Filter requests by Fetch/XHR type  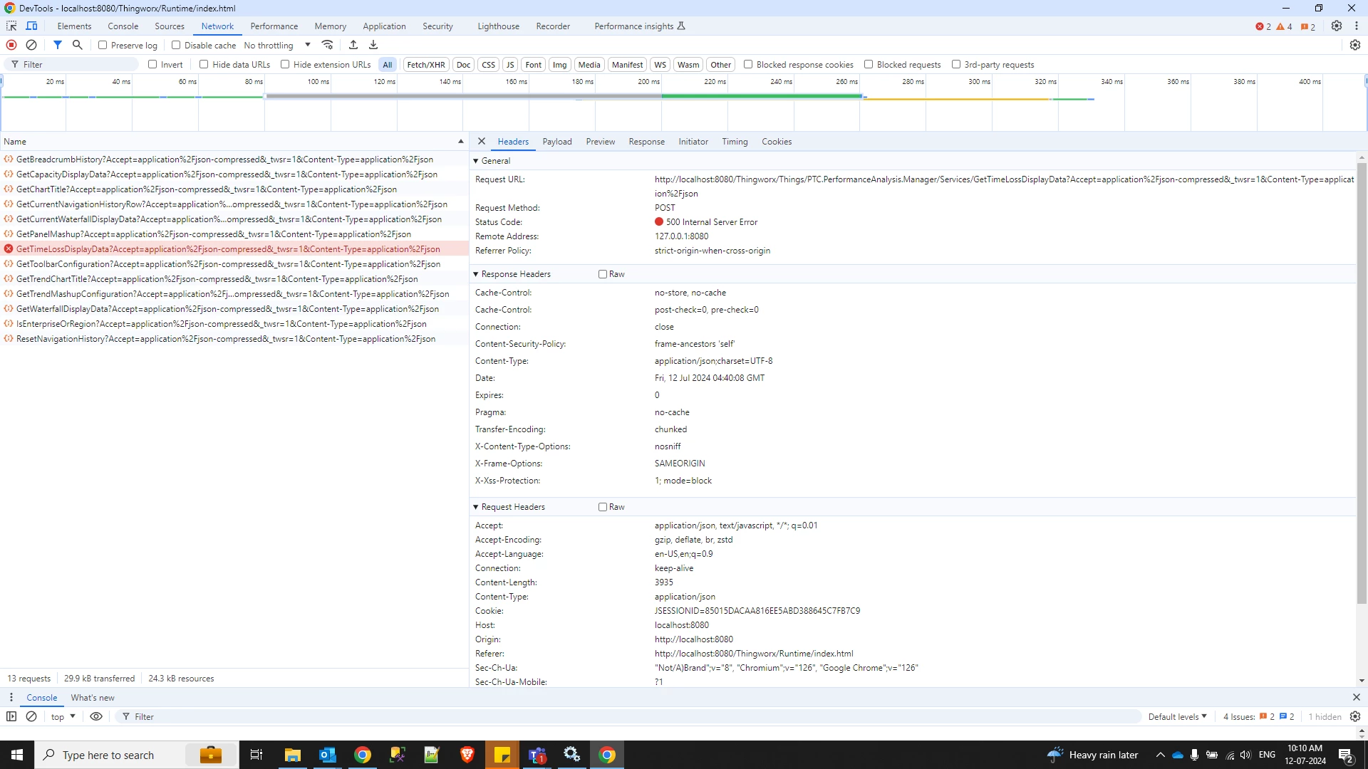pos(425,65)
